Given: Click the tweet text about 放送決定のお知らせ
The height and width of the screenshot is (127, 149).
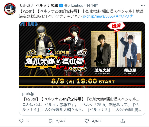Looking at the screenshot, I should [81, 14].
